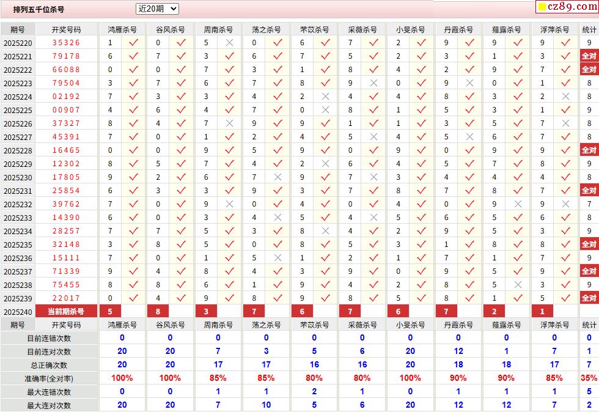
Task: Click the X mark for 周南杀号 in row 2025226
Action: 229,123
